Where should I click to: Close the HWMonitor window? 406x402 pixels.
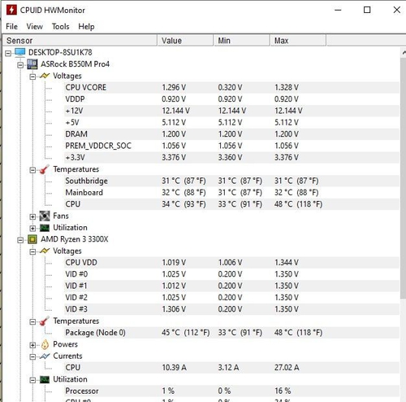pos(396,10)
